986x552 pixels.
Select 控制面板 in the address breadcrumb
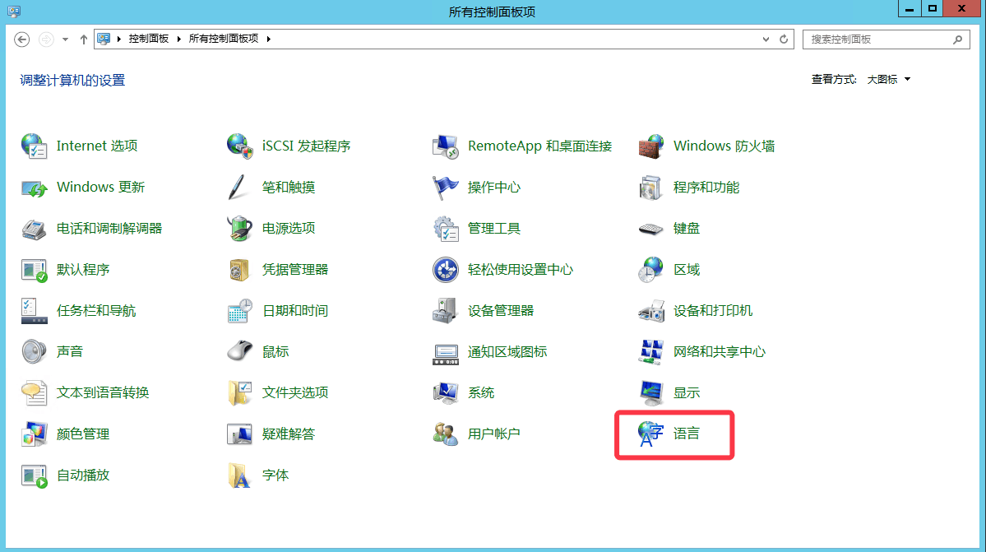tap(149, 39)
